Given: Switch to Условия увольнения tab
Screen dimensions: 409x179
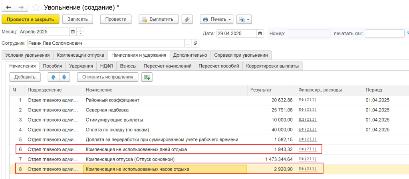Looking at the screenshot, I should [x=28, y=55].
